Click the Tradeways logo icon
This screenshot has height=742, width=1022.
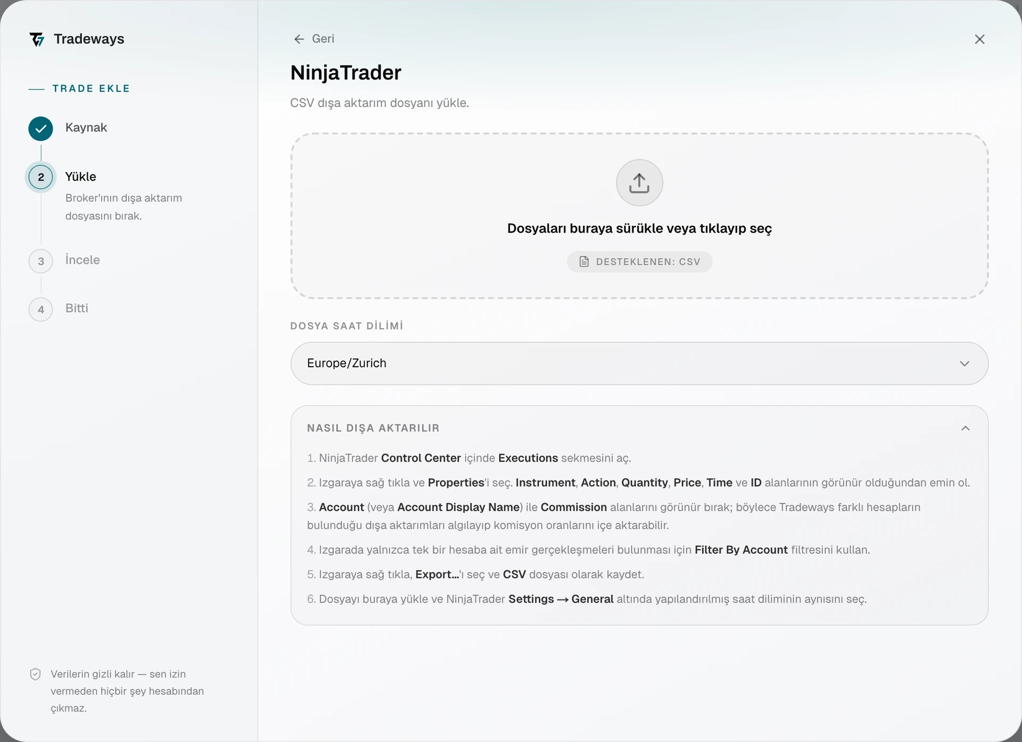(x=37, y=39)
